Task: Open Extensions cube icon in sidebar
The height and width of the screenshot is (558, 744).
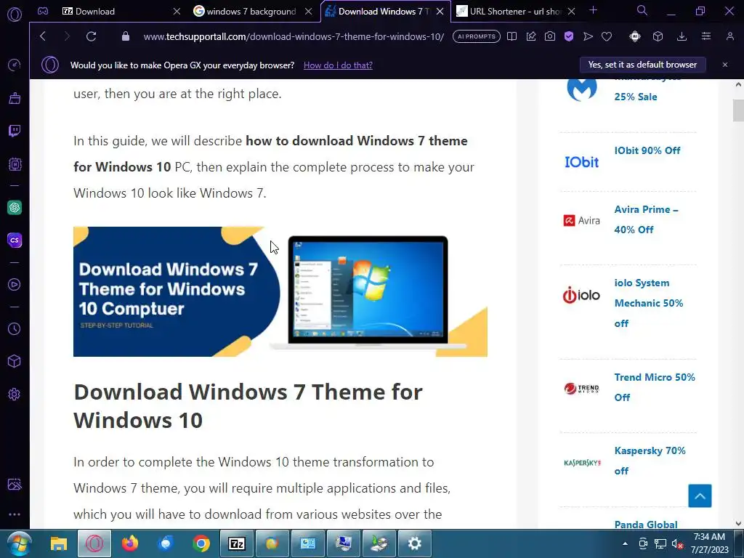Action: [x=15, y=362]
